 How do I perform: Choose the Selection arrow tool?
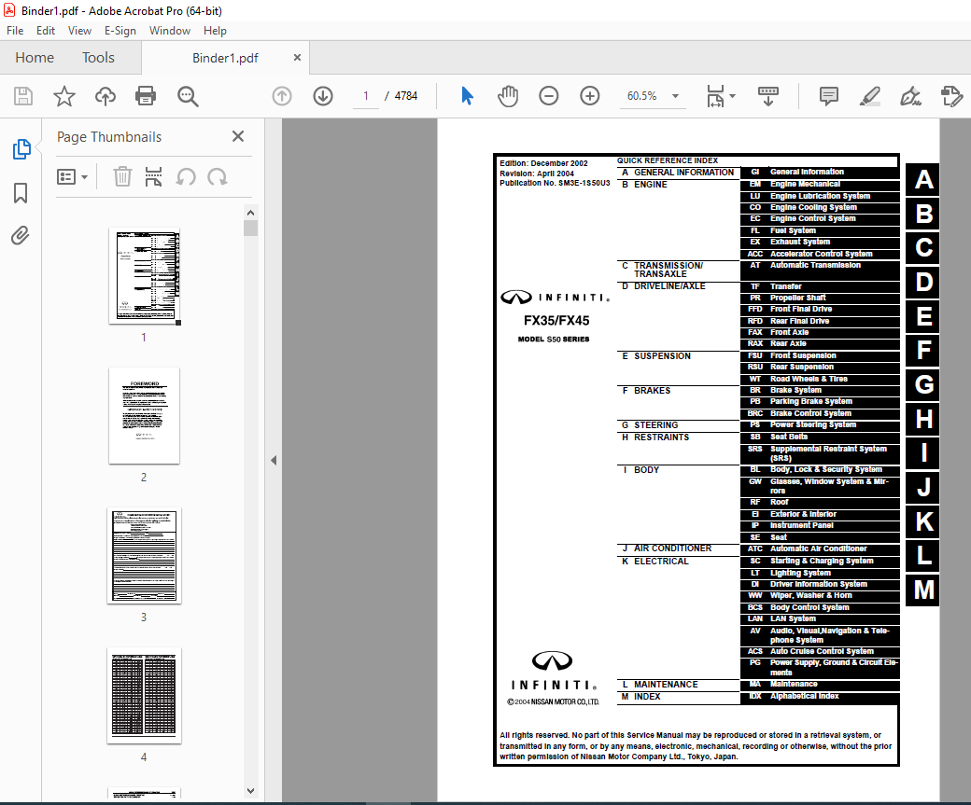467,96
